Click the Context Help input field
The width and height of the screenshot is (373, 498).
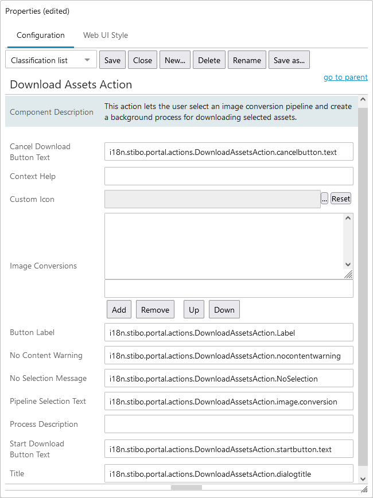pos(228,176)
